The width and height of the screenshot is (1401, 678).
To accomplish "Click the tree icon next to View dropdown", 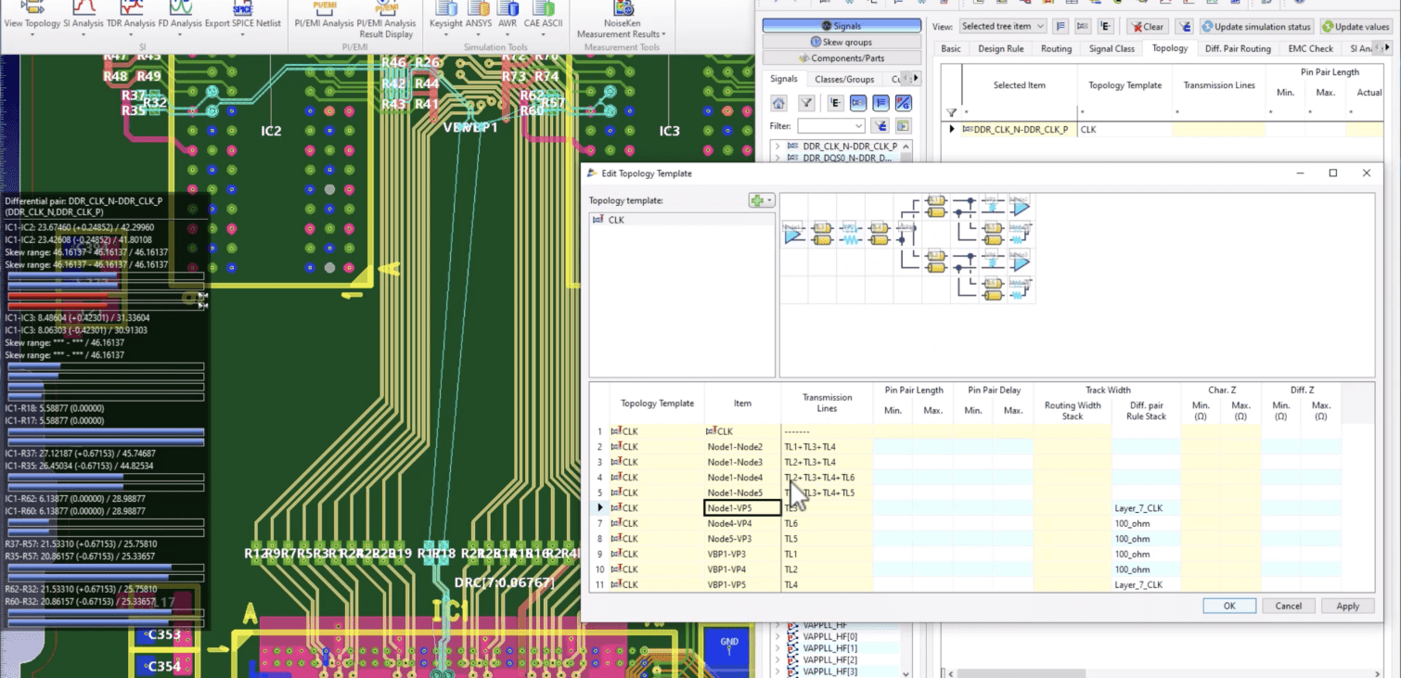I will pos(1060,26).
